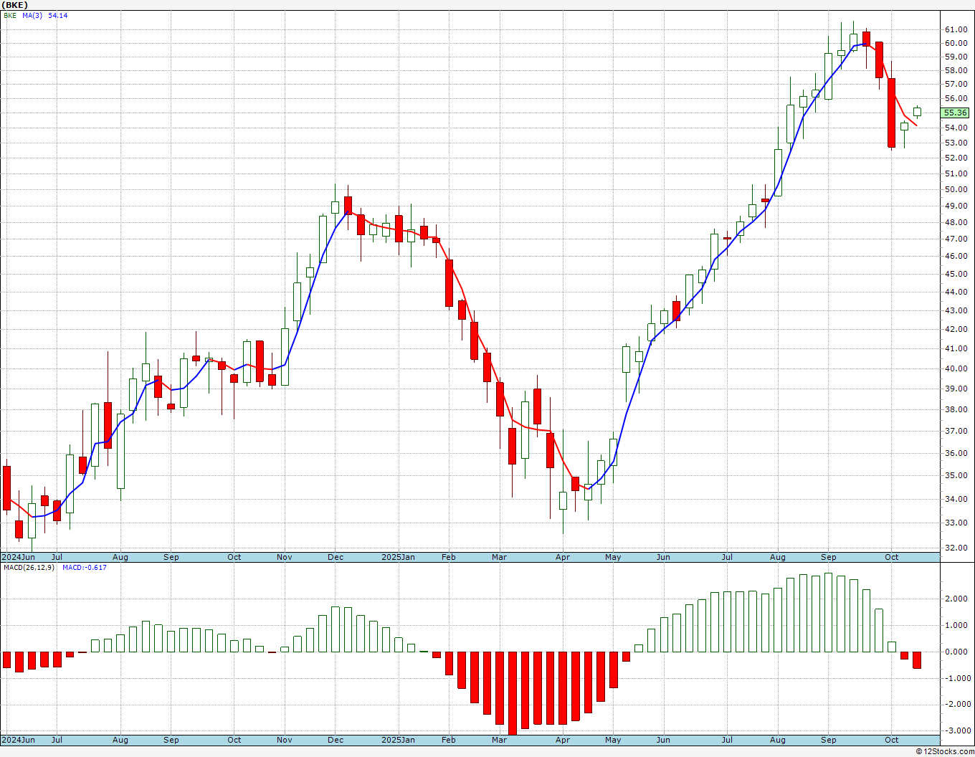Viewport: 975px width, 757px height.
Task: Select the 54.14 moving average value
Action: (58, 15)
